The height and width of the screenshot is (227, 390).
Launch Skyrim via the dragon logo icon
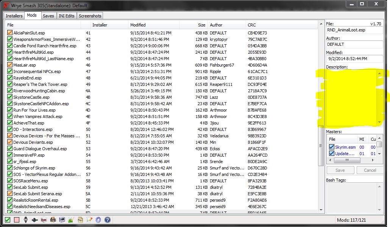tap(26, 220)
